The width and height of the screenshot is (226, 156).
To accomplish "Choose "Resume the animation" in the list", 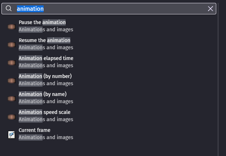I will [x=44, y=40].
